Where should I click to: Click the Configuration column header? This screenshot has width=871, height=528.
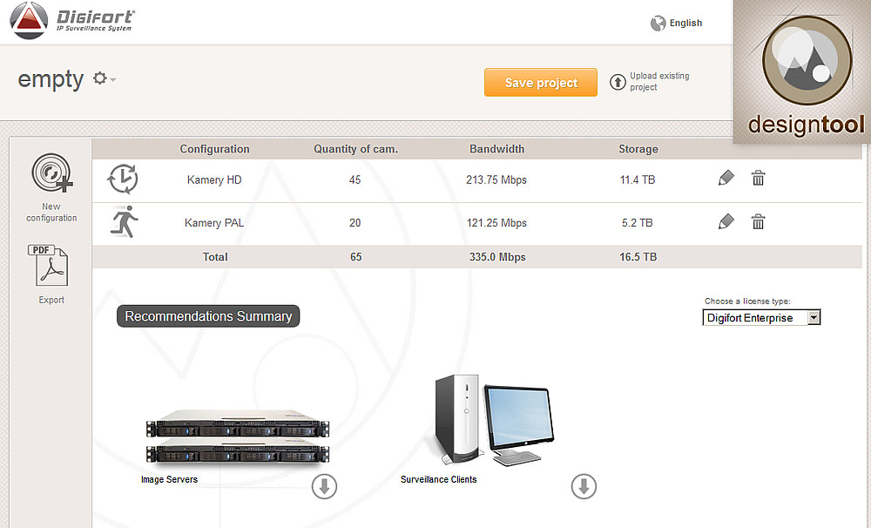coord(214,149)
